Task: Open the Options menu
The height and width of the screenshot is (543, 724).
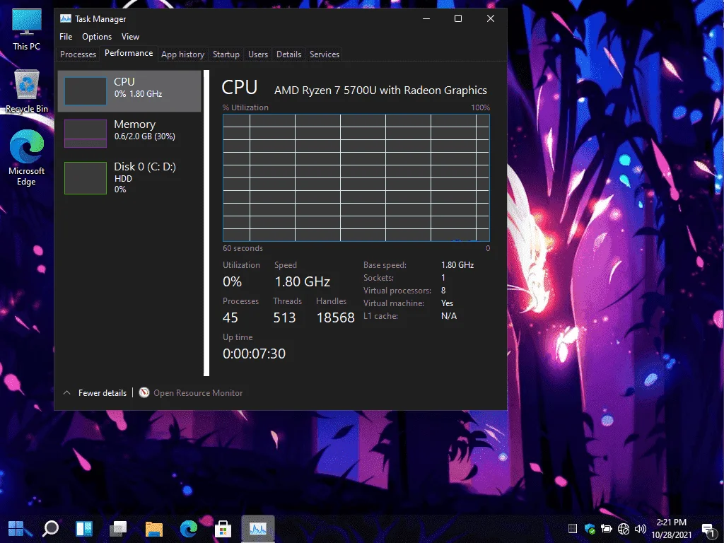Action: click(97, 37)
